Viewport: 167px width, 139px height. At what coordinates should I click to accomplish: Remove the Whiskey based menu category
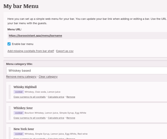21,77
